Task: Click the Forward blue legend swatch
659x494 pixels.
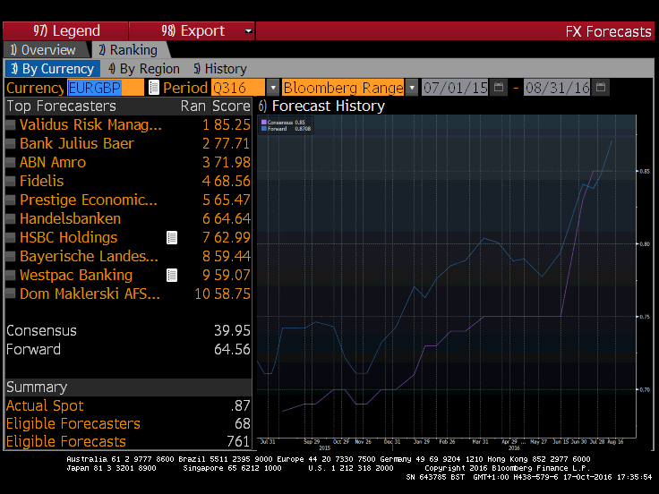Action: (264, 129)
